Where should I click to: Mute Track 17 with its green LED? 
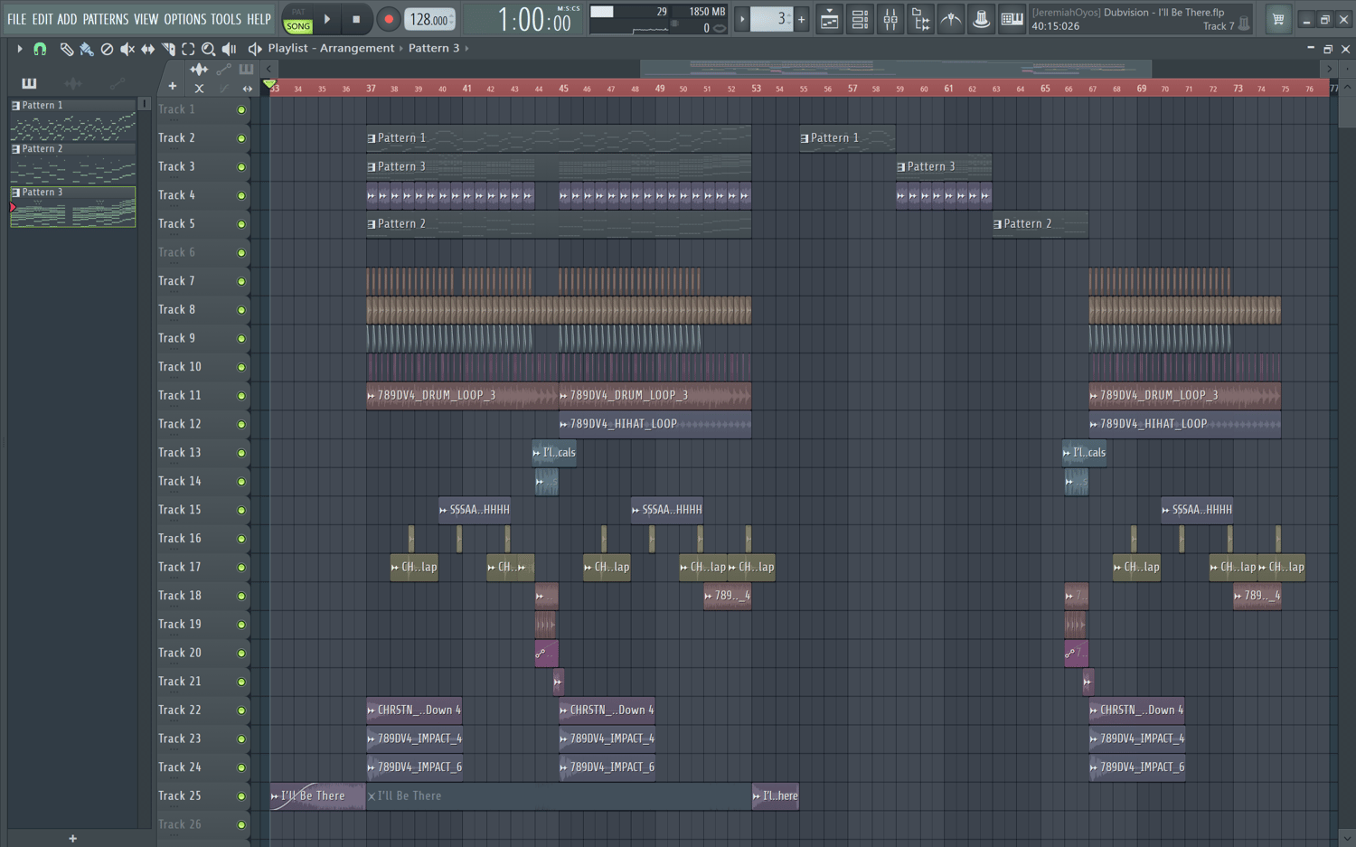(241, 568)
